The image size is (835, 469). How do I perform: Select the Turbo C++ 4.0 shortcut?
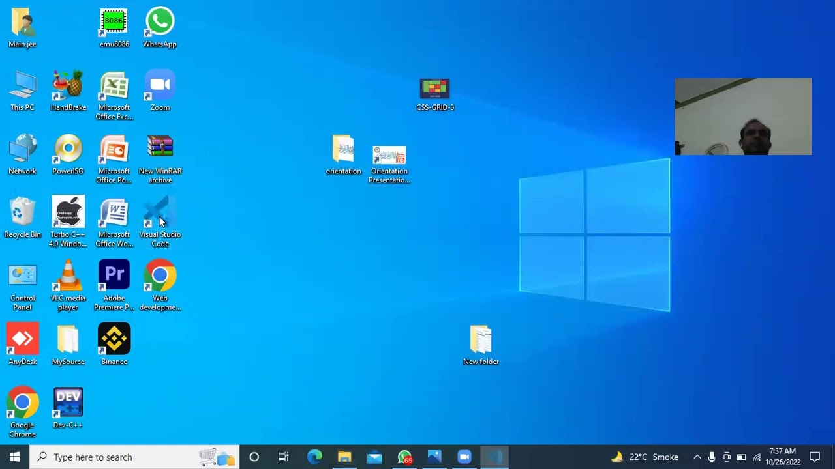click(x=68, y=223)
